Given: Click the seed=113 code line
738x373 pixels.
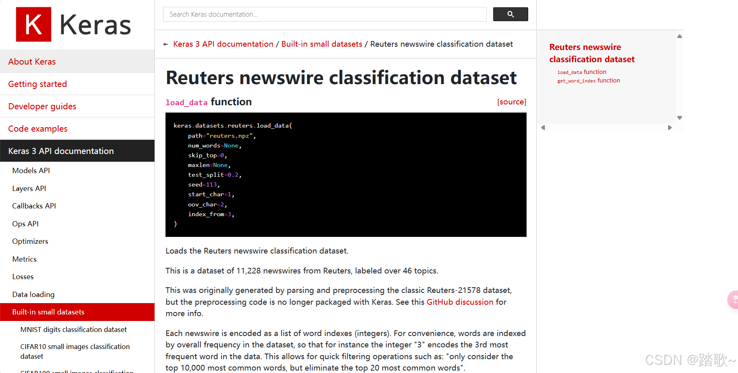Looking at the screenshot, I should [204, 184].
